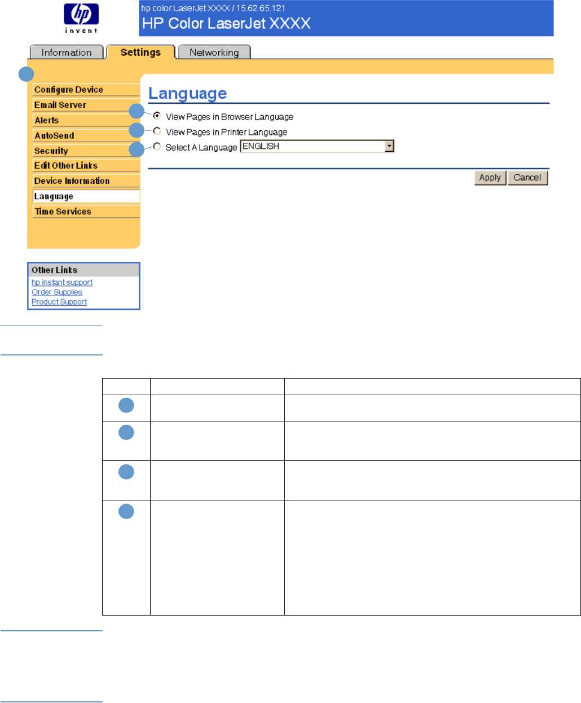Open the Networking tab
Image resolution: width=581 pixels, height=703 pixels.
[214, 52]
